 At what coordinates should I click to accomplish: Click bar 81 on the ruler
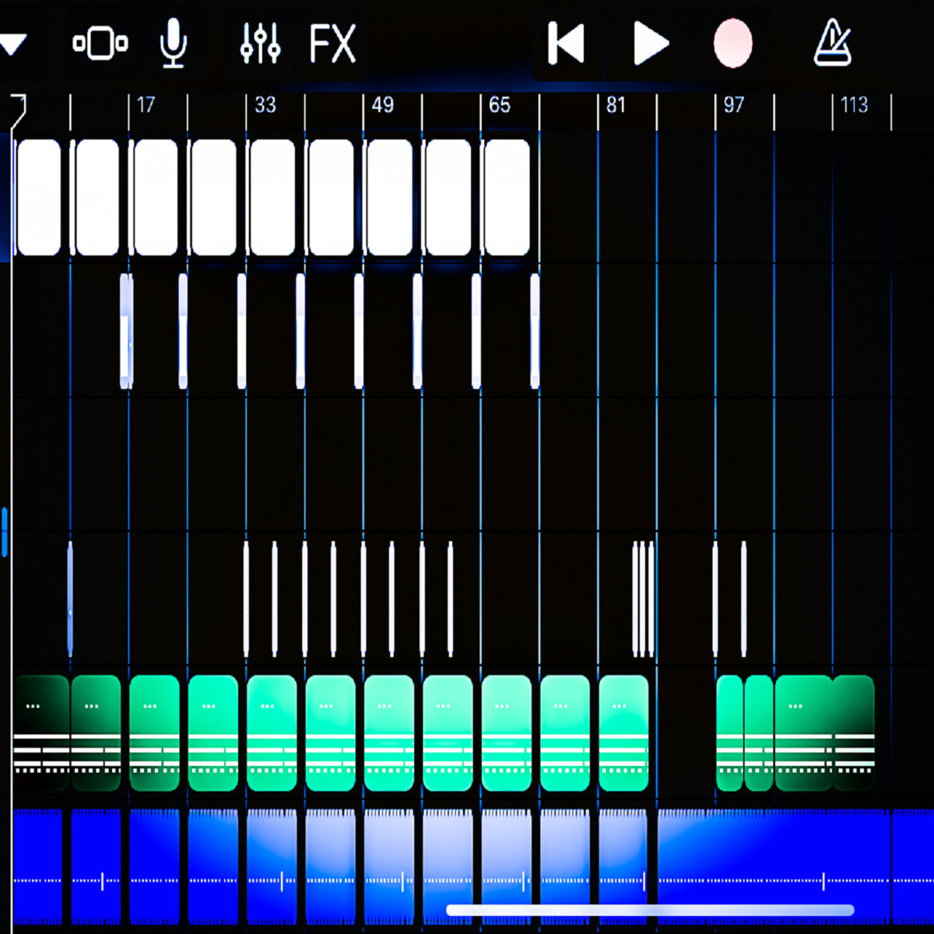click(x=616, y=105)
